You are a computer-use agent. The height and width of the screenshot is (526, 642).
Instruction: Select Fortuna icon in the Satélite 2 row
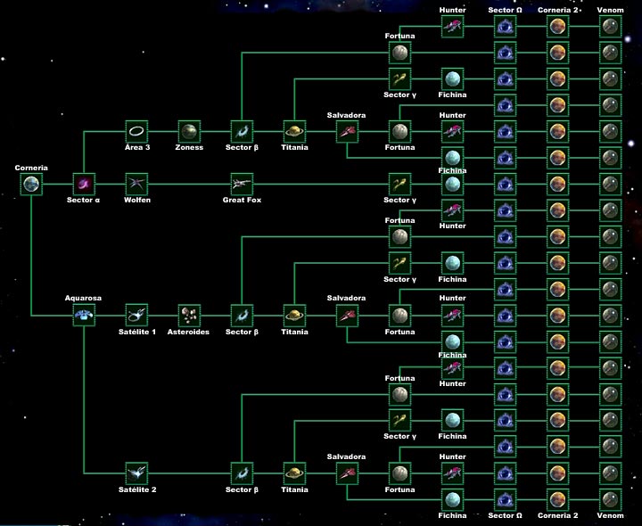click(399, 473)
